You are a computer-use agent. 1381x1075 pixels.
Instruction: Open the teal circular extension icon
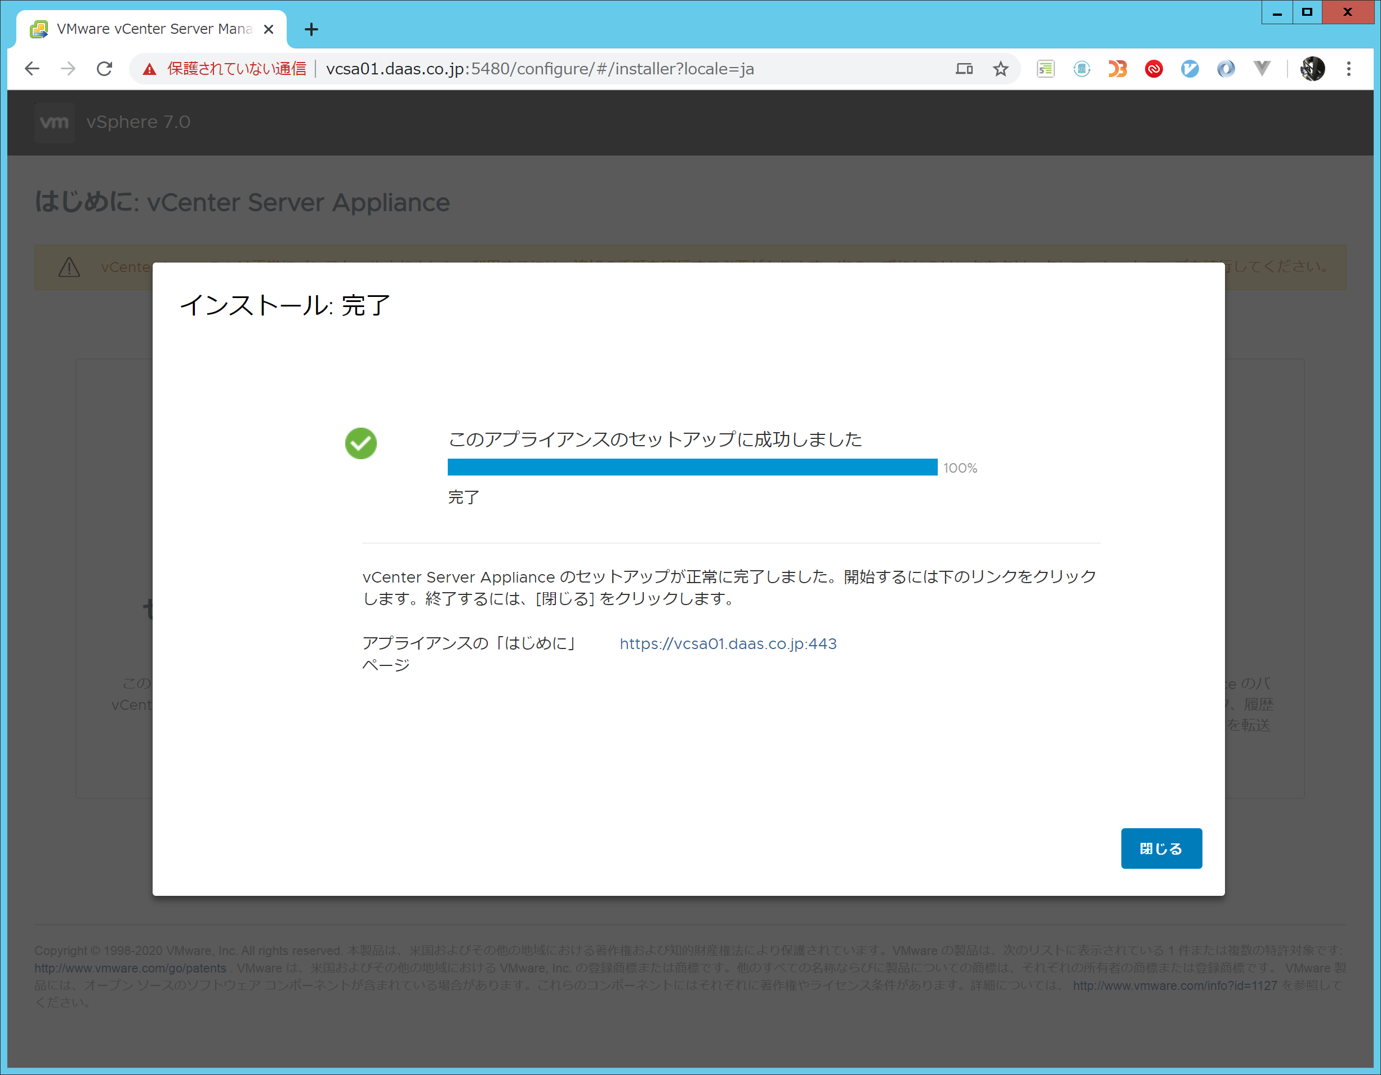pos(1081,68)
